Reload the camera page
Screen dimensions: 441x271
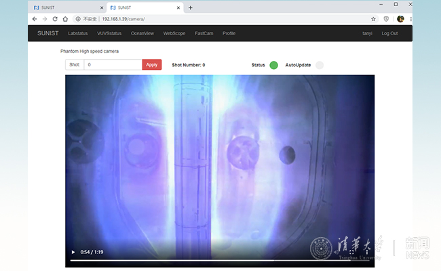coord(55,19)
